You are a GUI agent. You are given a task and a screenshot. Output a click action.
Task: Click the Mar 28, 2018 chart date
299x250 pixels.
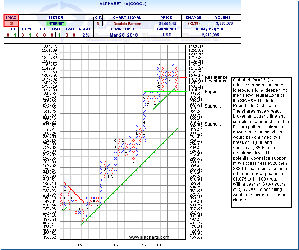pyautogui.click(x=128, y=35)
